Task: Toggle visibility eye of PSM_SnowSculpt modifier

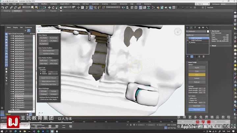Action: pyautogui.click(x=188, y=38)
